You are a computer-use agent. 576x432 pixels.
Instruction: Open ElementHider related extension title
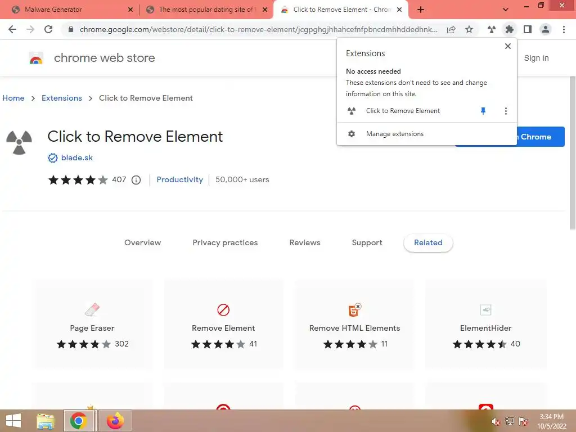click(485, 328)
